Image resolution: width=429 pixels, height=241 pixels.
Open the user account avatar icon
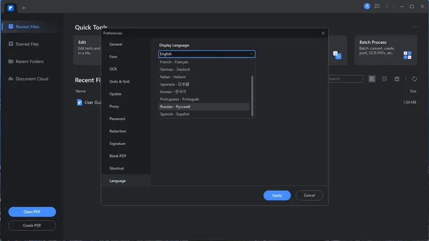point(367,6)
